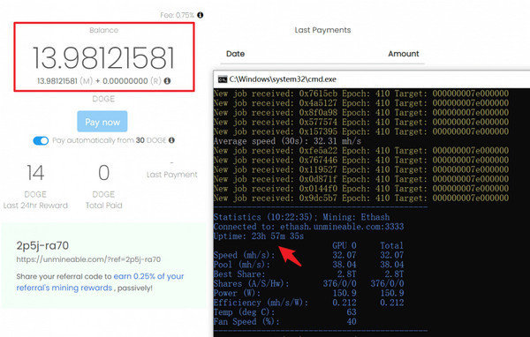This screenshot has width=530, height=337.
Task: Click the info icon beside balance breakdown
Action: pyautogui.click(x=167, y=81)
